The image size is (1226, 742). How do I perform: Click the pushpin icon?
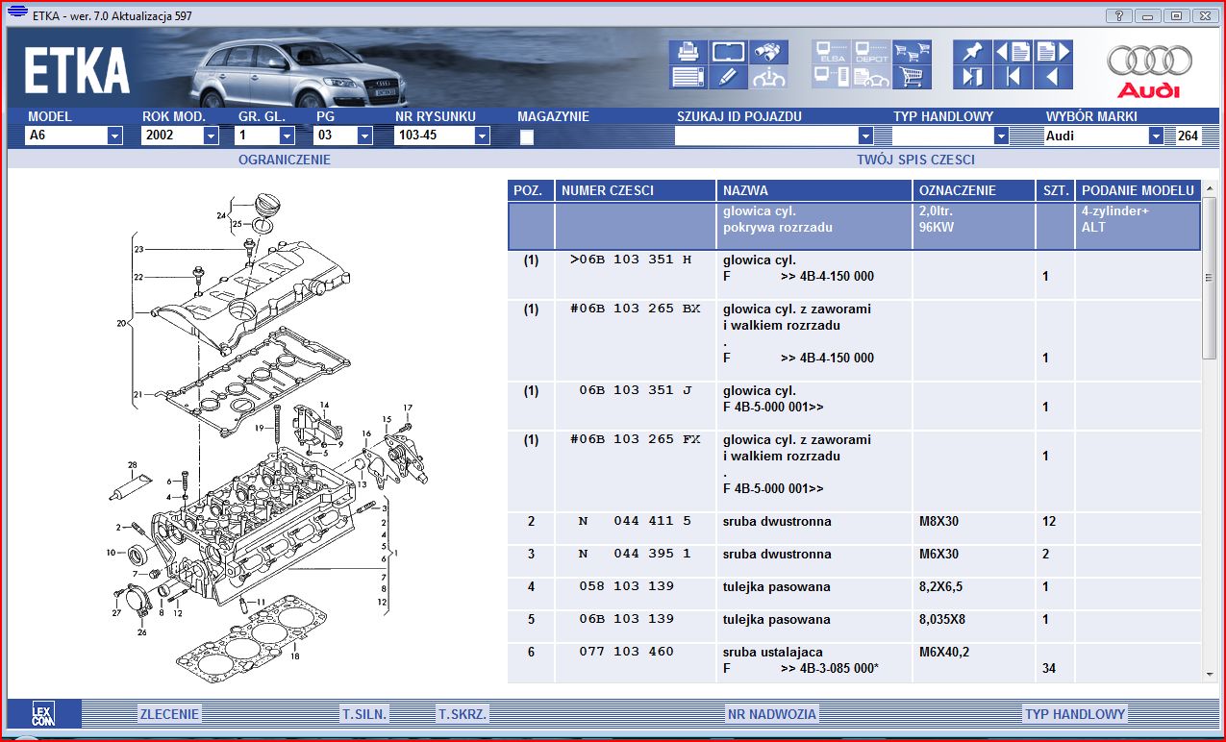pyautogui.click(x=972, y=52)
